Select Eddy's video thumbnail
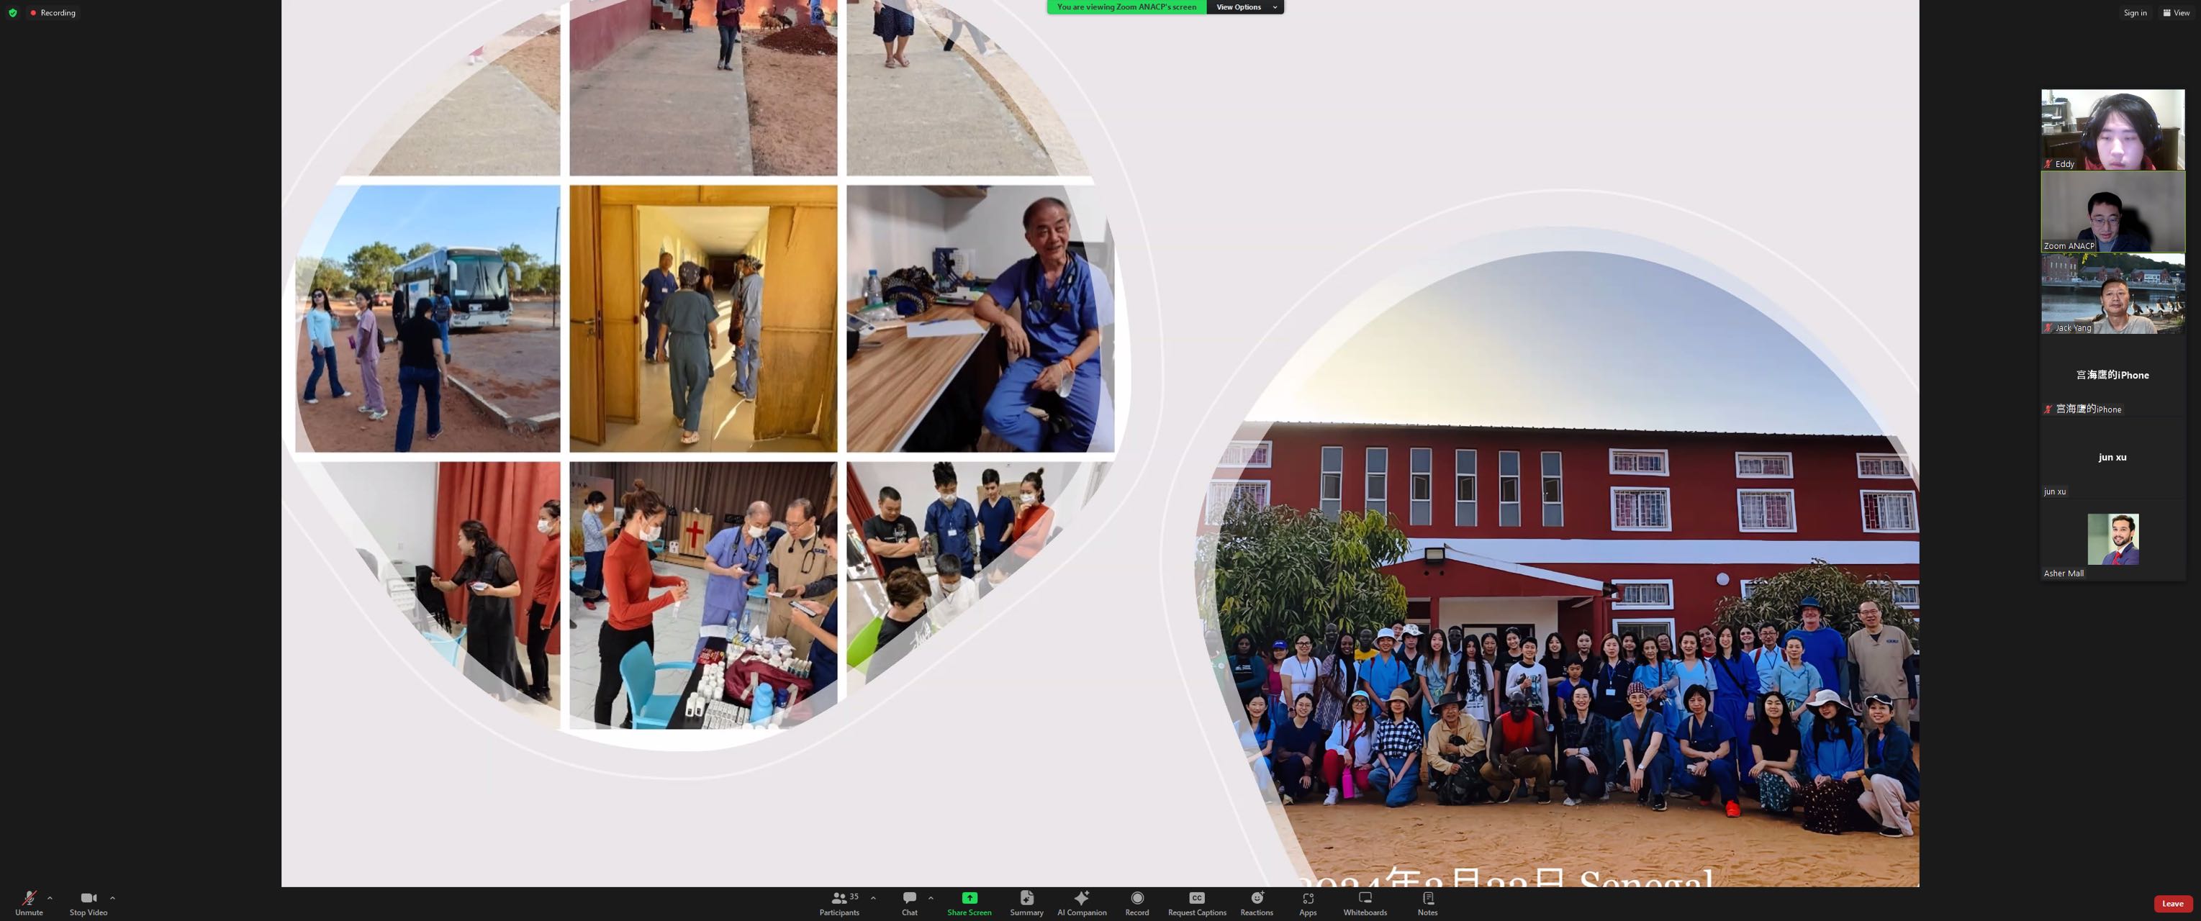 (2112, 129)
